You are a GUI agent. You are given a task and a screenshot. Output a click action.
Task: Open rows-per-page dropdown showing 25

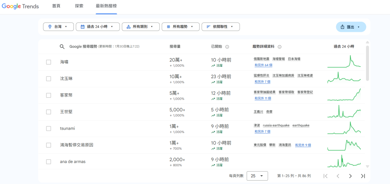coord(257,176)
